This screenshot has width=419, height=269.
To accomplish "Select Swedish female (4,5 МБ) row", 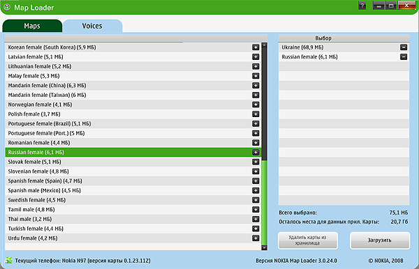I will (x=133, y=200).
